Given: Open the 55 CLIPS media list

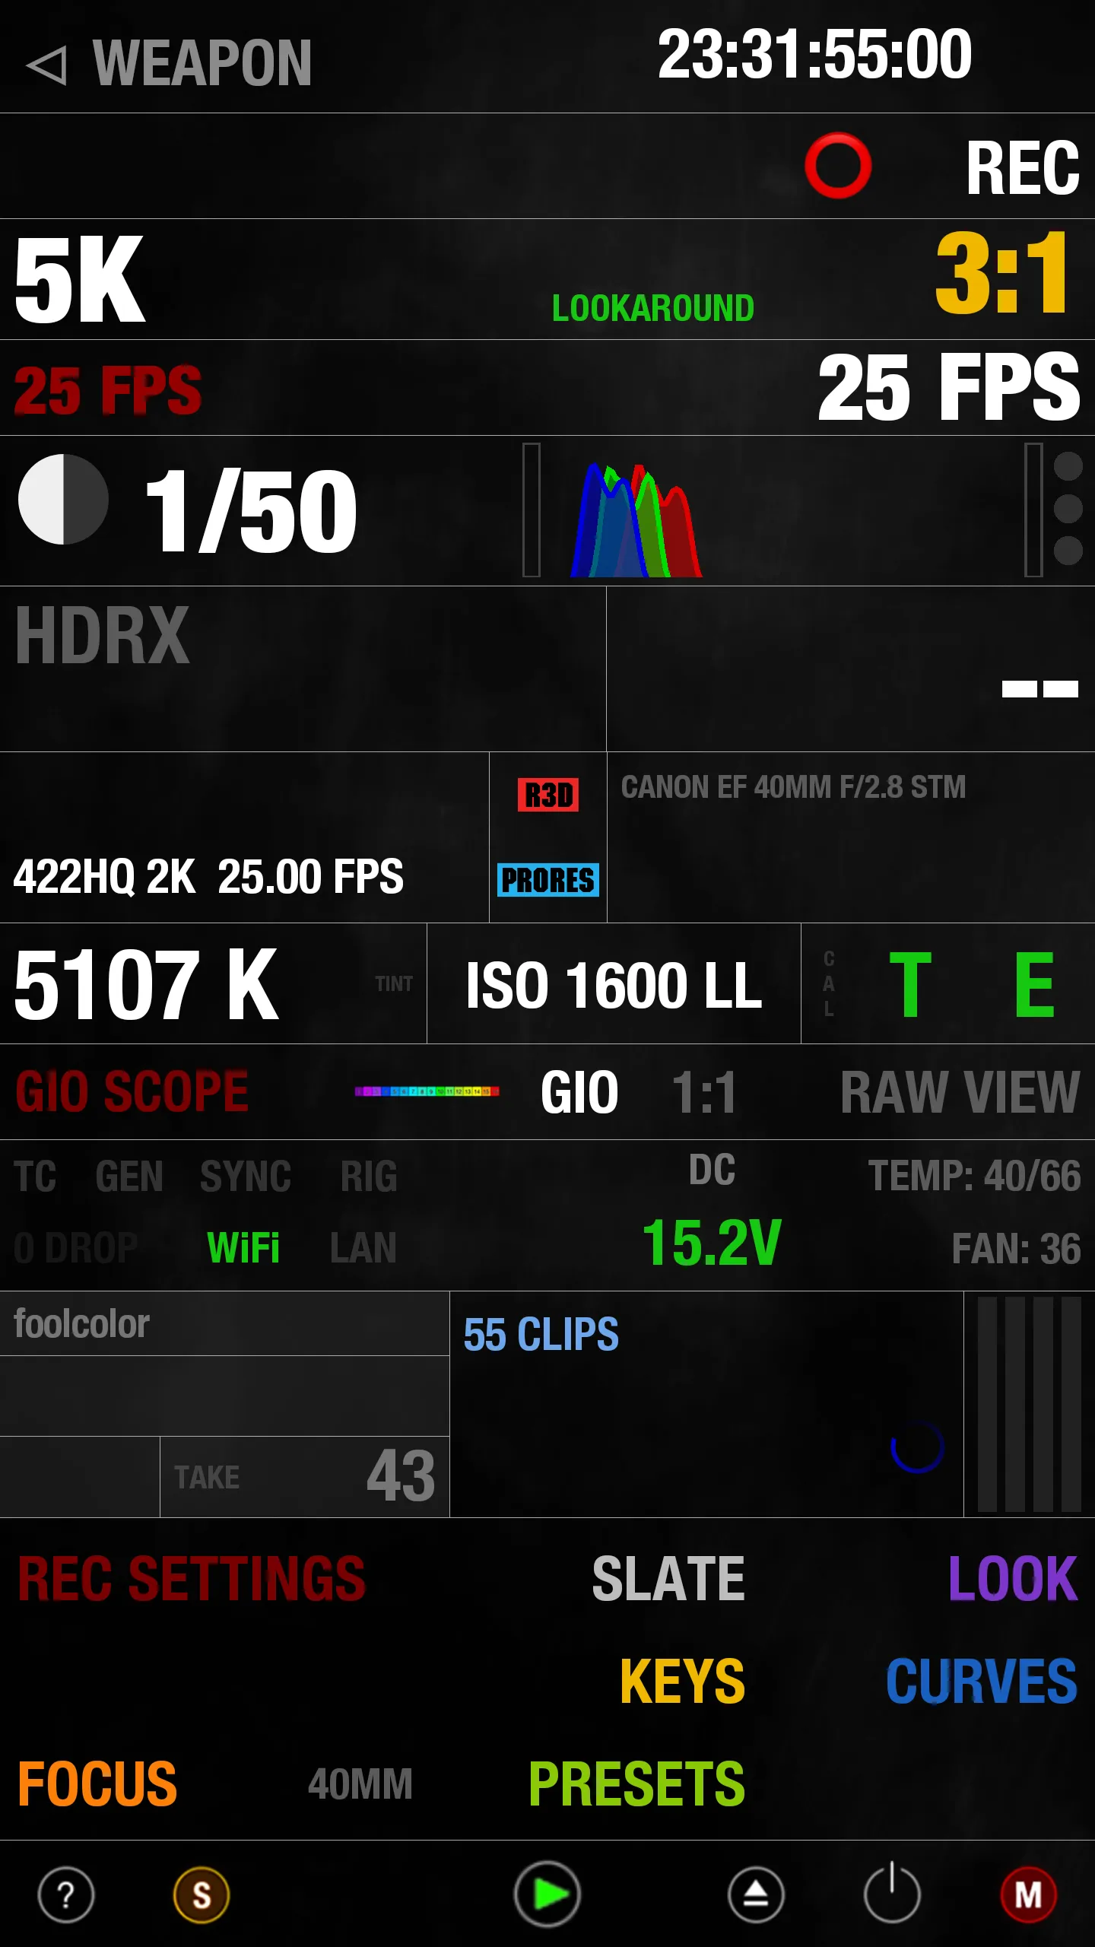Looking at the screenshot, I should (541, 1335).
